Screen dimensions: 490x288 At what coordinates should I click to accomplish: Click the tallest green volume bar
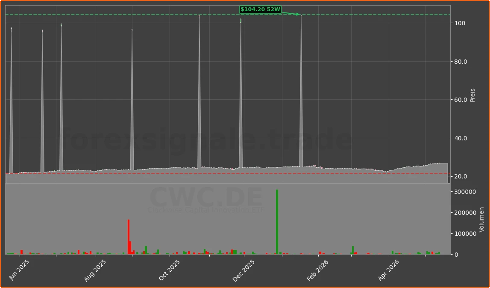[x=277, y=222]
